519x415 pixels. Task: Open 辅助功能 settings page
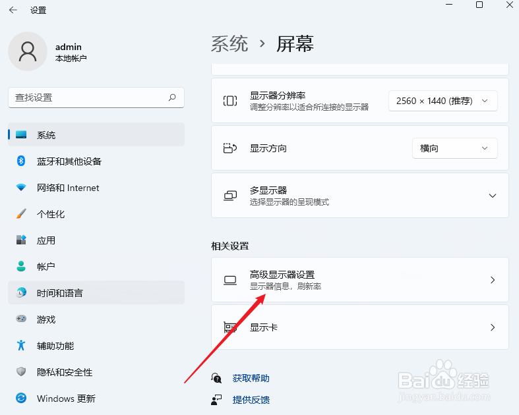pos(96,346)
